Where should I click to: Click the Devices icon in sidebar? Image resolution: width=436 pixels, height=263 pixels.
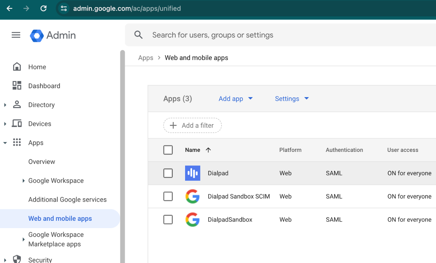coord(17,123)
